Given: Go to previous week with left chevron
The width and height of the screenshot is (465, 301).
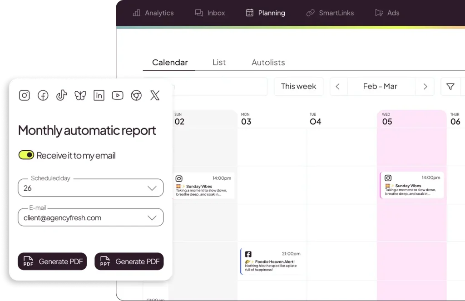Looking at the screenshot, I should (x=338, y=87).
